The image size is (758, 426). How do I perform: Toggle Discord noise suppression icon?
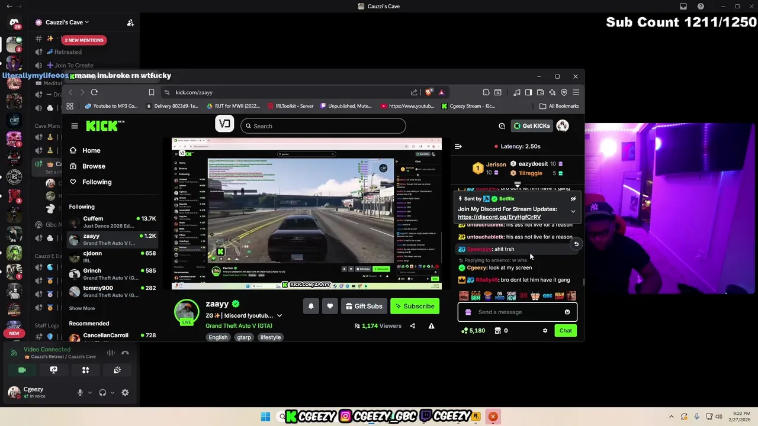[111, 353]
